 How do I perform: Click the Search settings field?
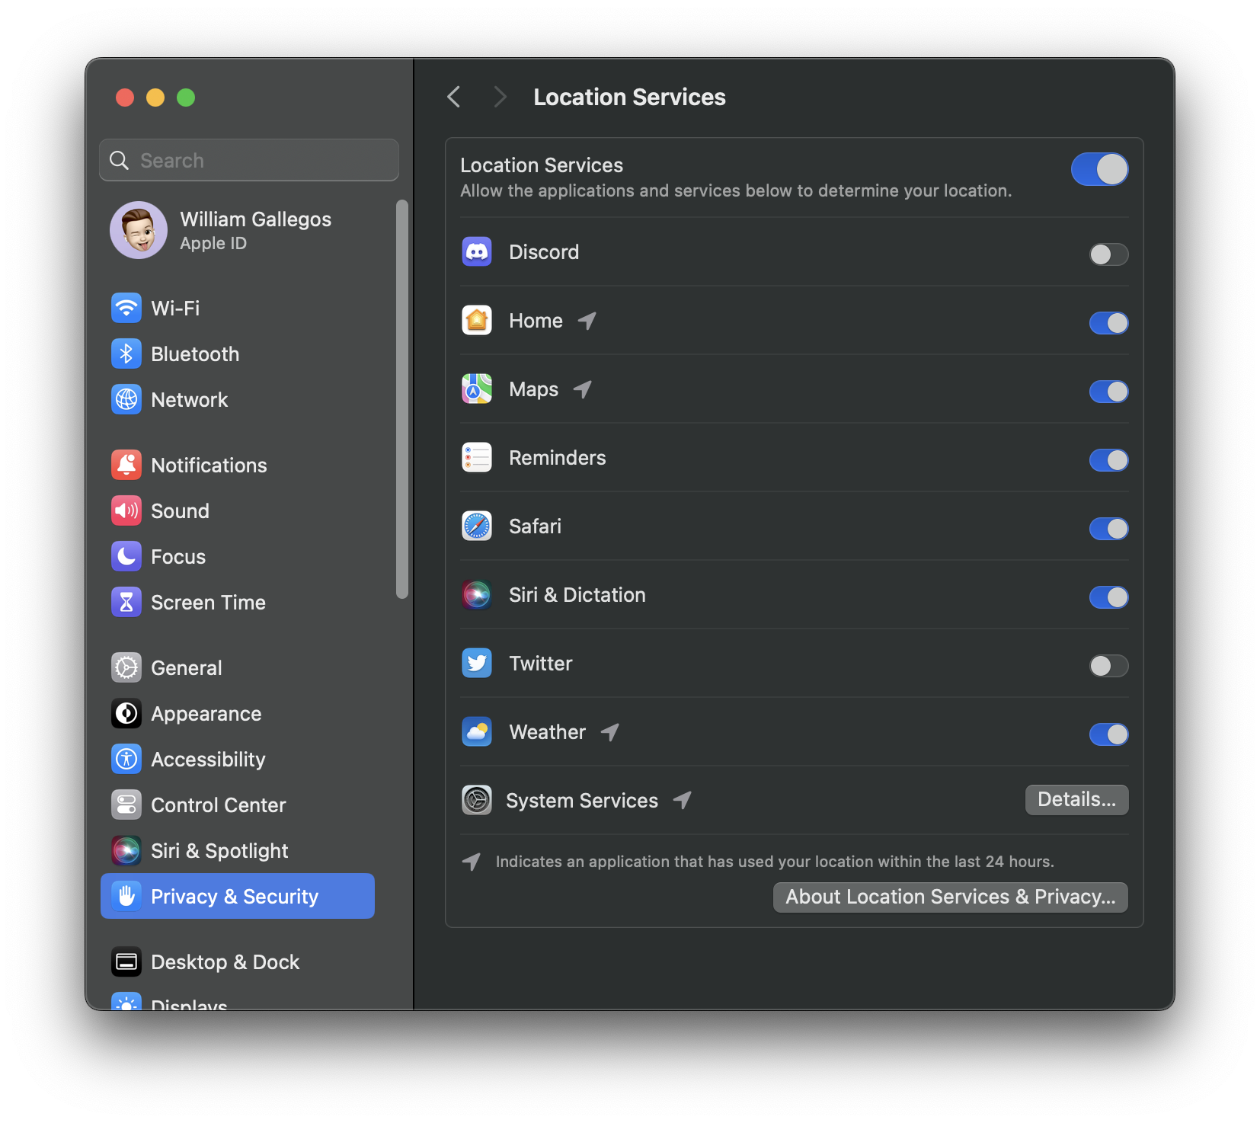point(249,161)
